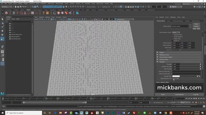206x115 pixels.
Task: Open Map Projection Axis dropdown
Action: (x=176, y=79)
